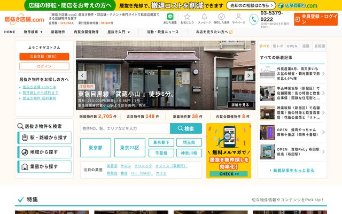Click サロン category link

(x=126, y=166)
